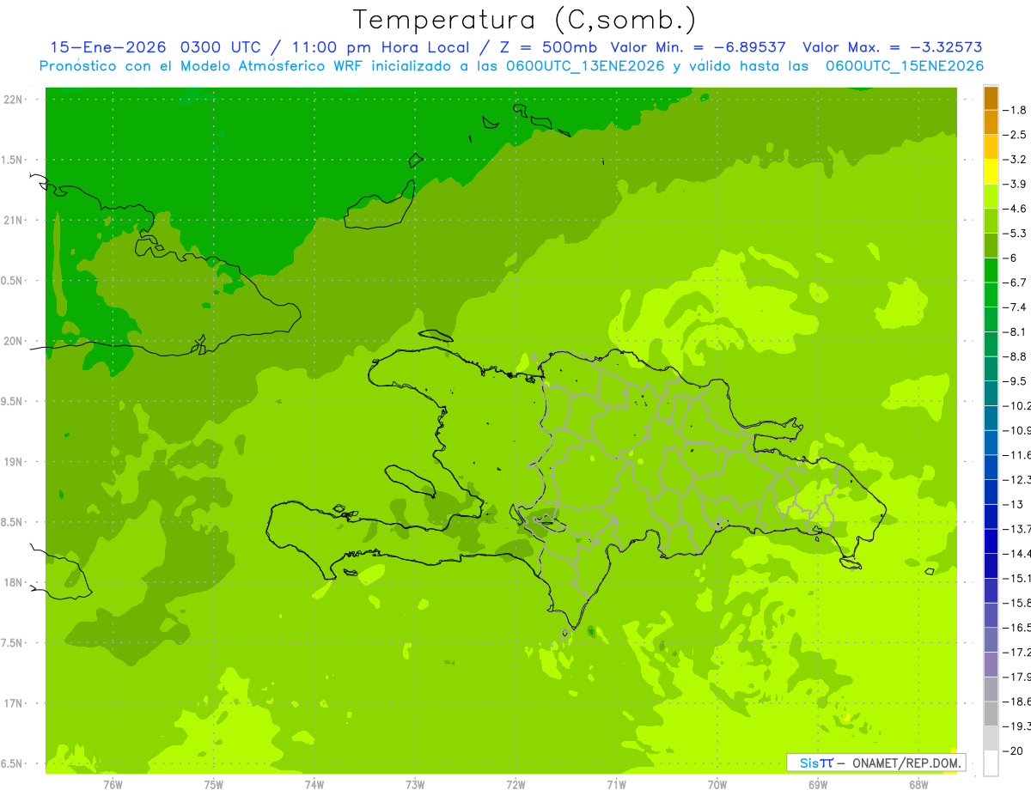The image size is (1031, 796).
Task: Click the '-6.7' colorbar label
Action: click(x=1014, y=283)
